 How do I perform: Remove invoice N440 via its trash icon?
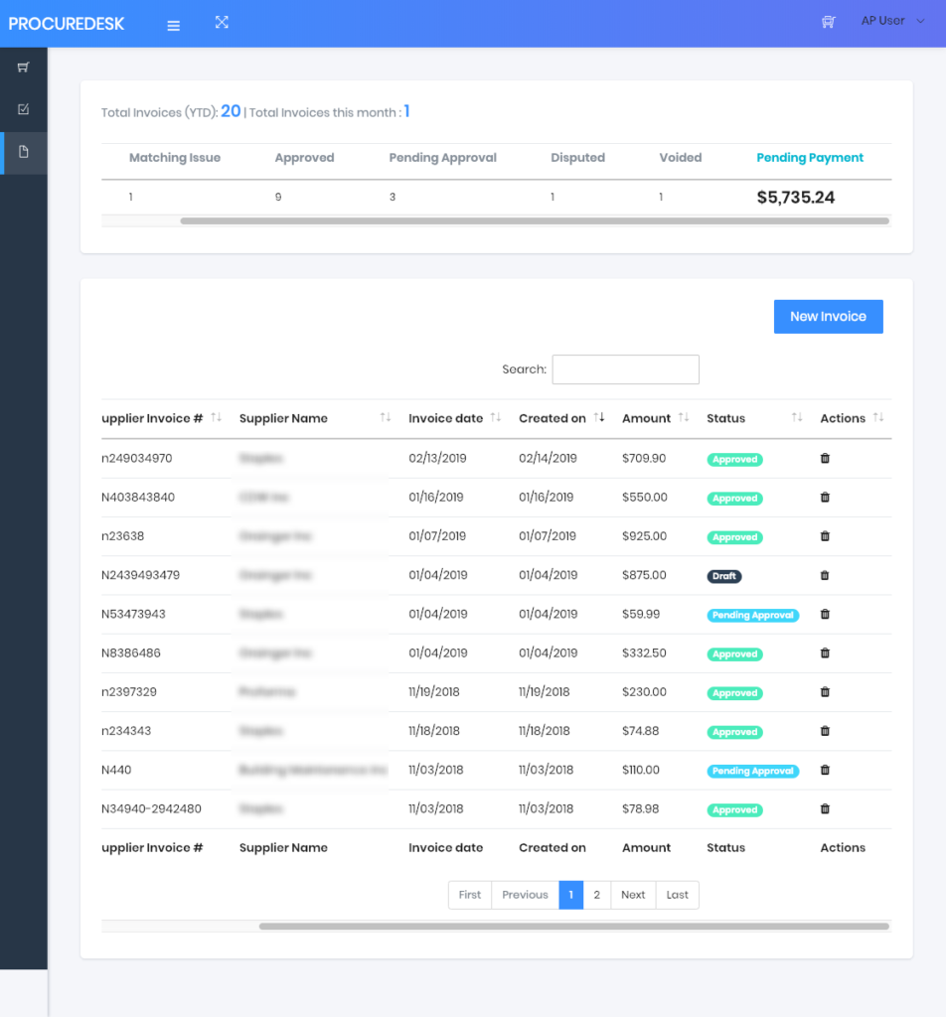[824, 770]
